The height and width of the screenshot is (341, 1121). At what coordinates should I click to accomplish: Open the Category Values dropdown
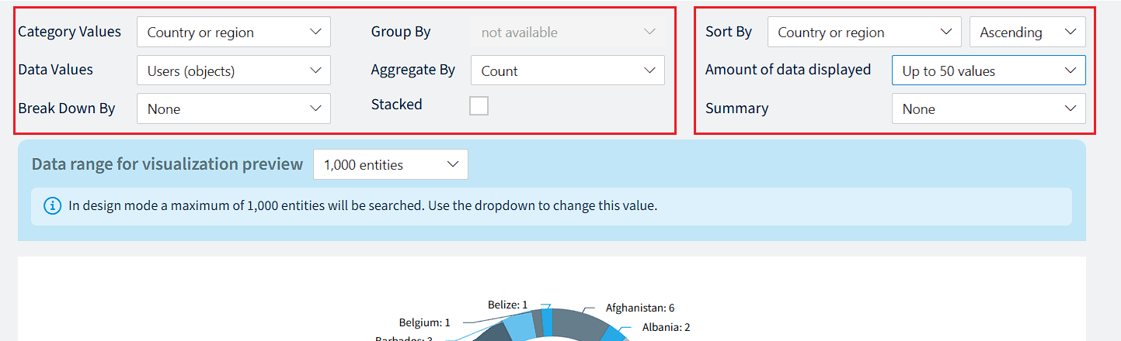tap(234, 32)
